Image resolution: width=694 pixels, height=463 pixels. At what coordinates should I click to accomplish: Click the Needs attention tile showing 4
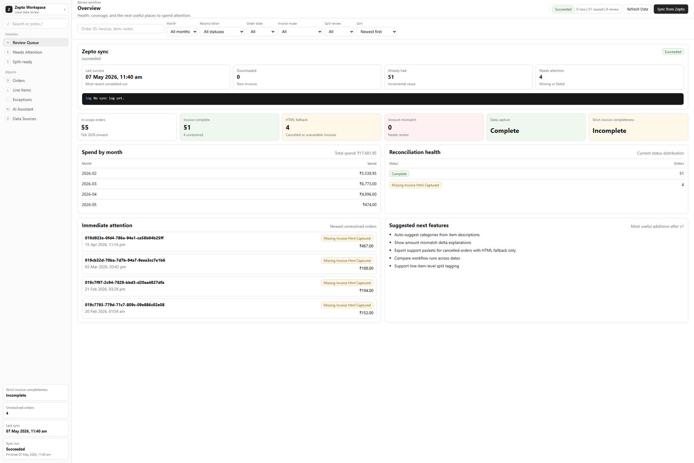pos(609,77)
